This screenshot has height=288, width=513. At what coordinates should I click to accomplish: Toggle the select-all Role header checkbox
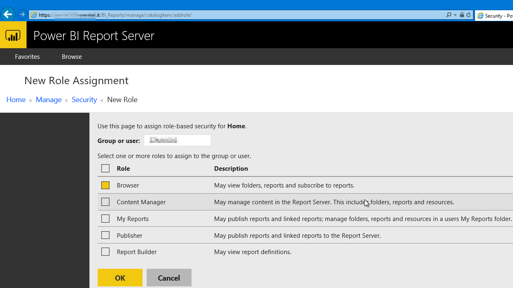(x=105, y=168)
